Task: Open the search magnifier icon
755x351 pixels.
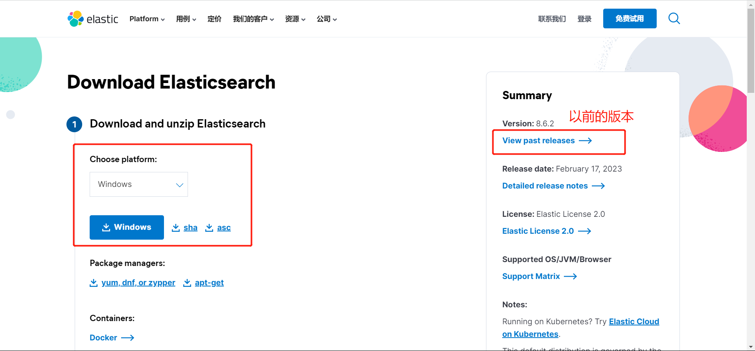Action: pos(674,18)
